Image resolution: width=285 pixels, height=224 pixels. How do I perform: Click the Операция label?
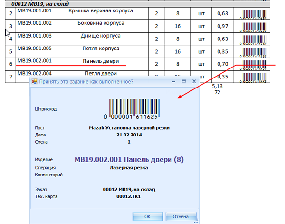click(45, 168)
